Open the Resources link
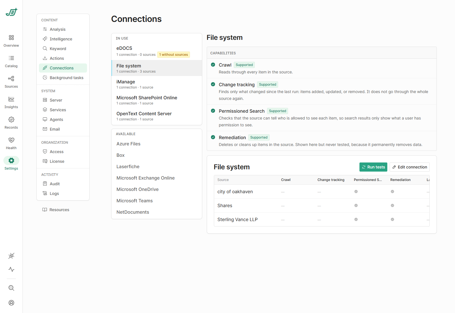Image resolution: width=455 pixels, height=313 pixels. tap(56, 210)
